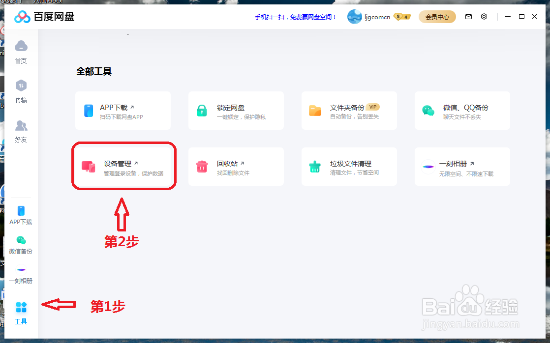
Task: Click the external arrow beside 回收站
Action: (243, 163)
